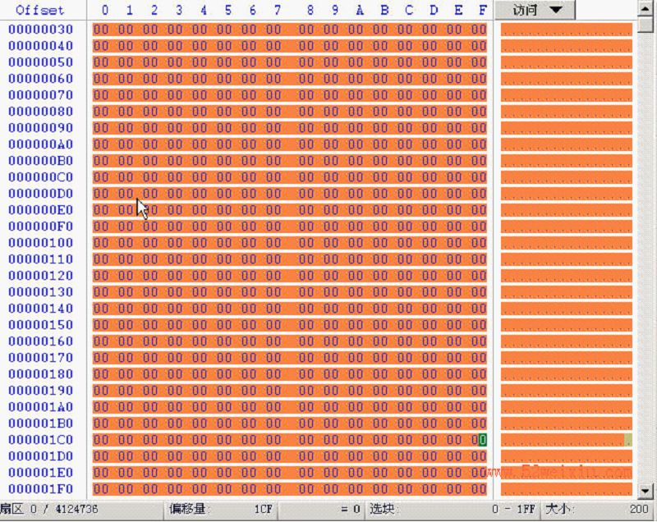Click column header F
This screenshot has width=657, height=522.
483,10
